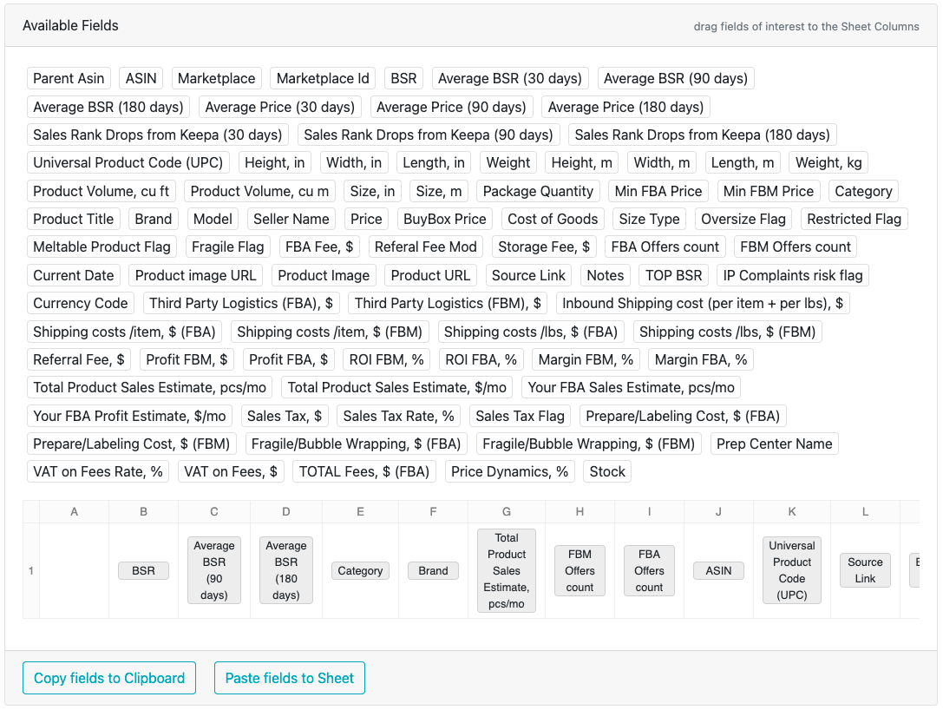Select the Source Link chip in column L

point(865,570)
